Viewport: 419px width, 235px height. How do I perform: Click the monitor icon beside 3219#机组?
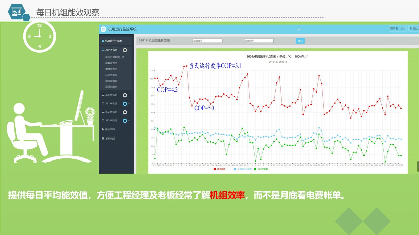[x=103, y=103]
